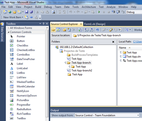Click the Toolbox vertical scrollbar thumb
142x121 pixels.
[x=47, y=73]
